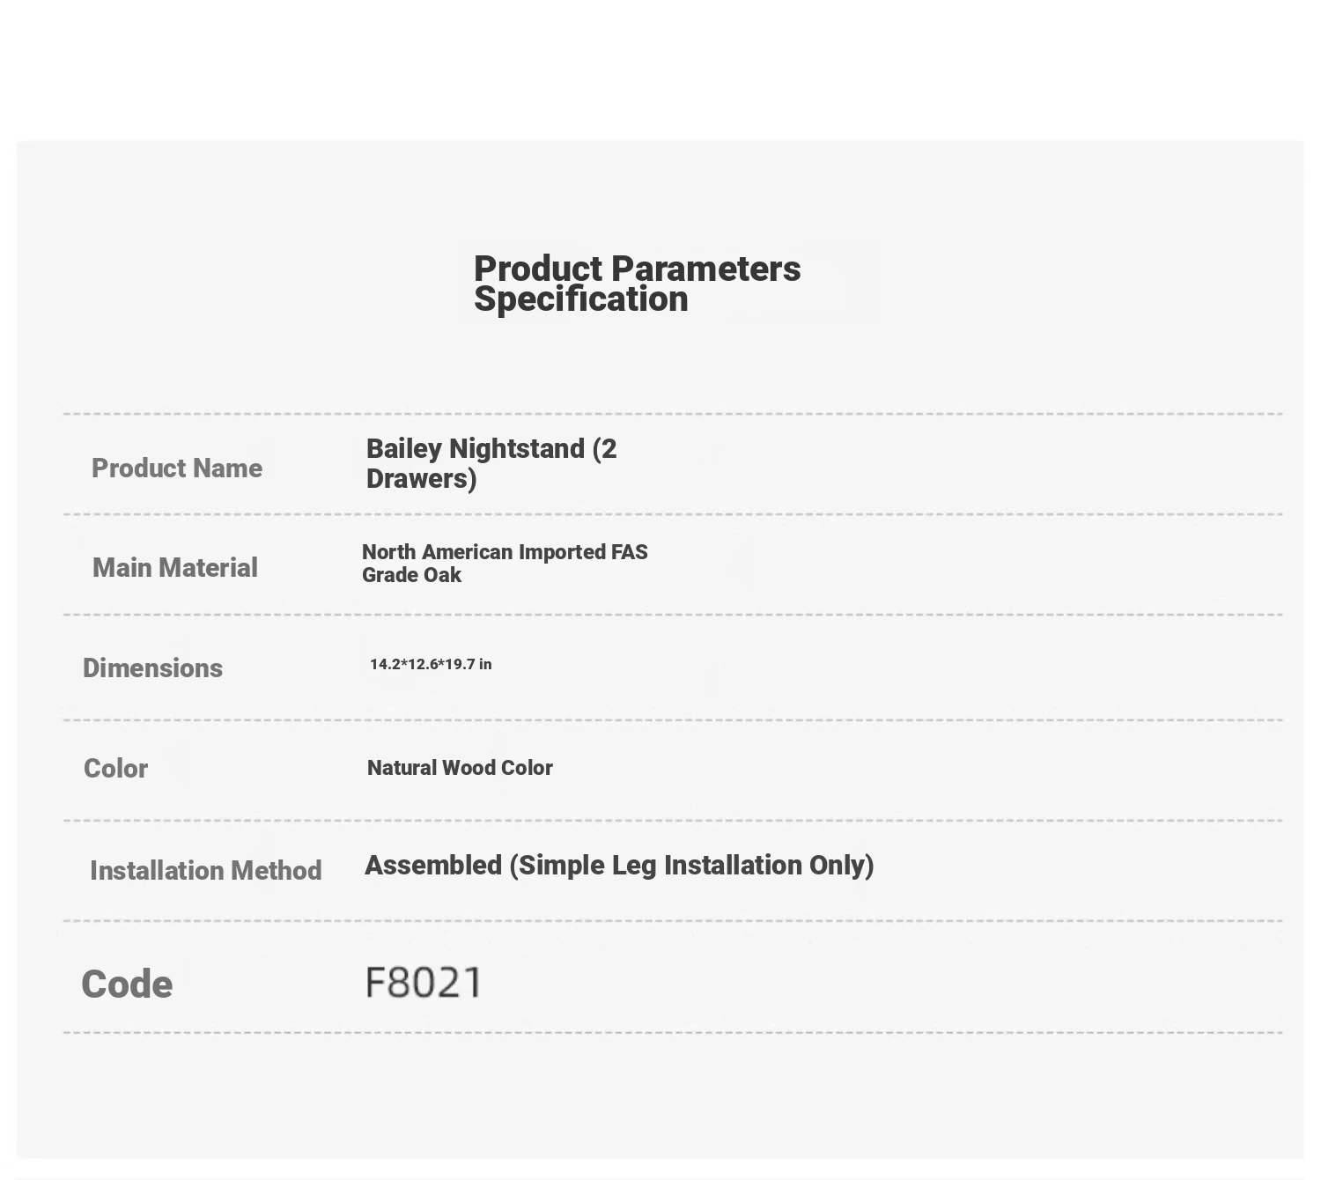The image size is (1321, 1180).
Task: Click the Color label
Action: pyautogui.click(x=115, y=768)
